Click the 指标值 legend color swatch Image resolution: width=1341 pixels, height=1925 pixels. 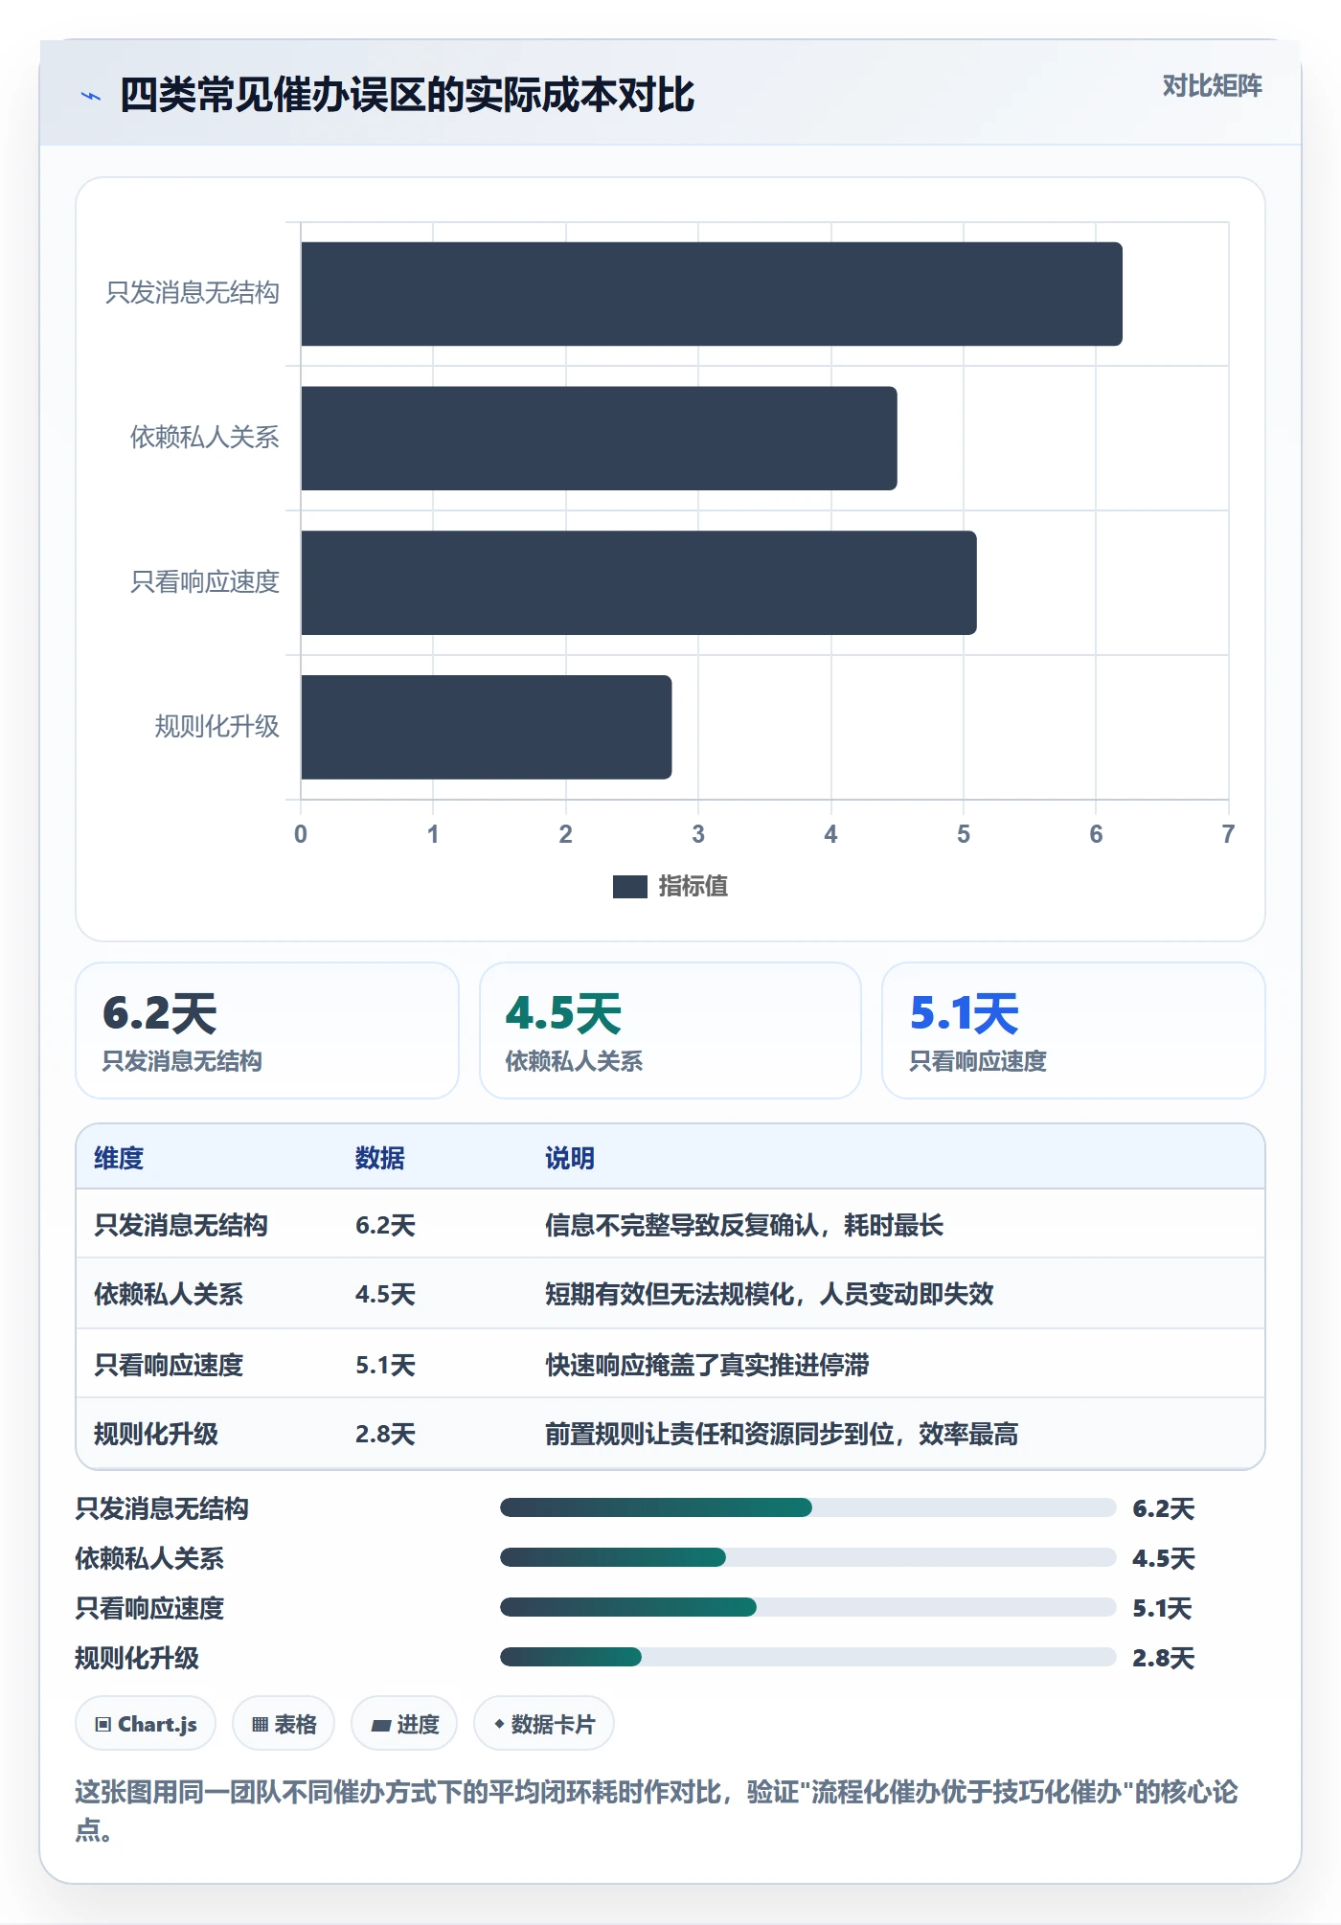[630, 887]
